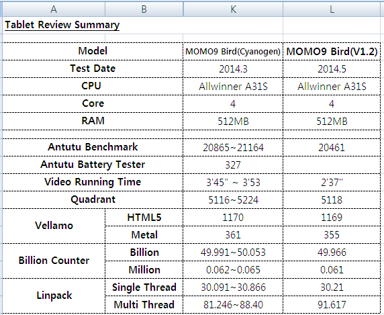The height and width of the screenshot is (315, 384).
Task: Select the '81.246~88.40' cell
Action: click(233, 305)
